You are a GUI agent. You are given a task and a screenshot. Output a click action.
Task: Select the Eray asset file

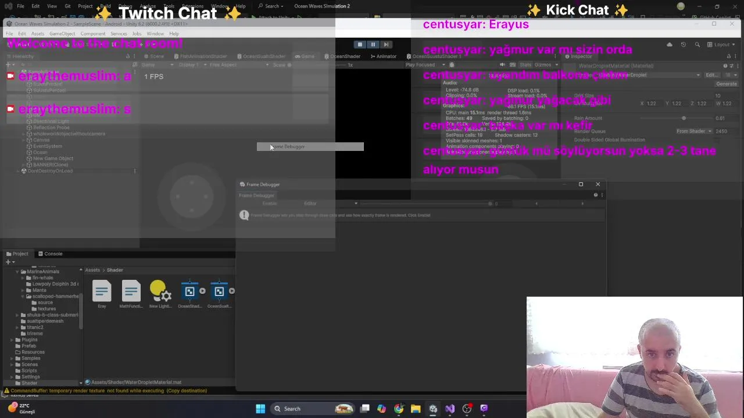(x=102, y=295)
